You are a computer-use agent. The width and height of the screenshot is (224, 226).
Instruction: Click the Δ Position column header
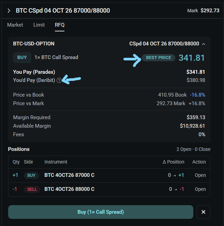click(x=174, y=162)
